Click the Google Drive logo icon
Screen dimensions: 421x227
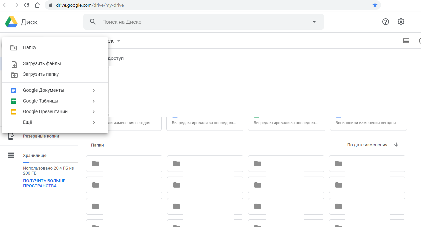pos(11,22)
